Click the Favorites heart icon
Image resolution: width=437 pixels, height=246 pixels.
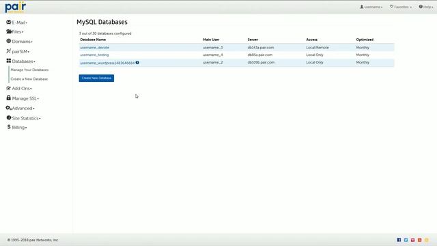click(x=391, y=6)
